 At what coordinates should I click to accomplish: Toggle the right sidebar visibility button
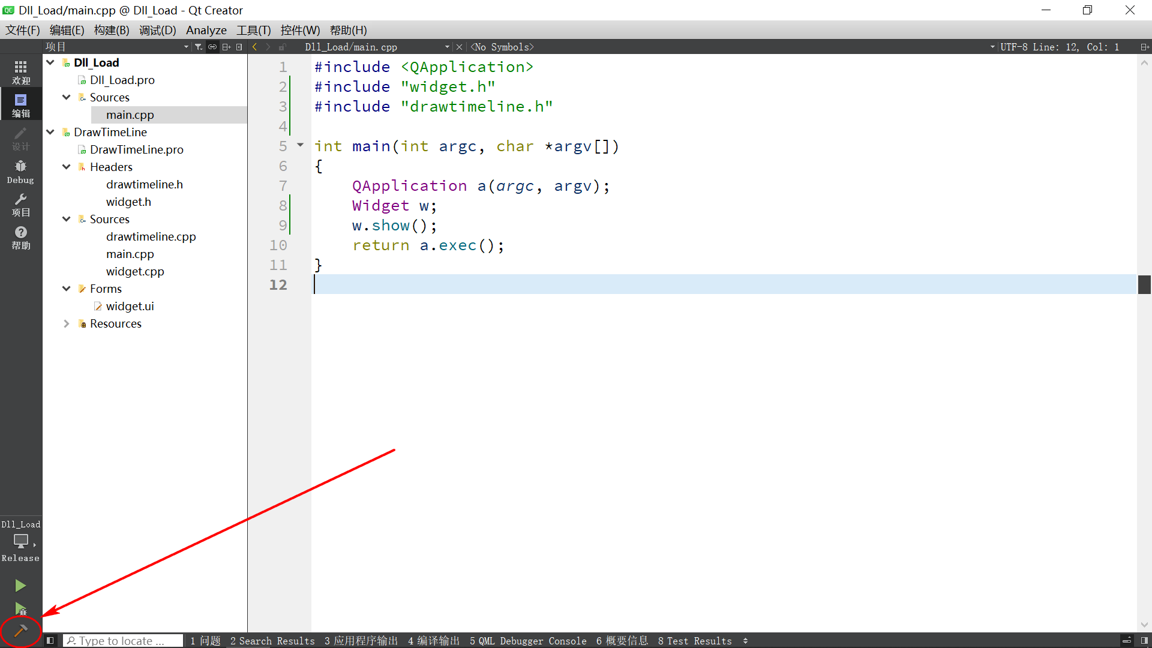tap(1144, 641)
